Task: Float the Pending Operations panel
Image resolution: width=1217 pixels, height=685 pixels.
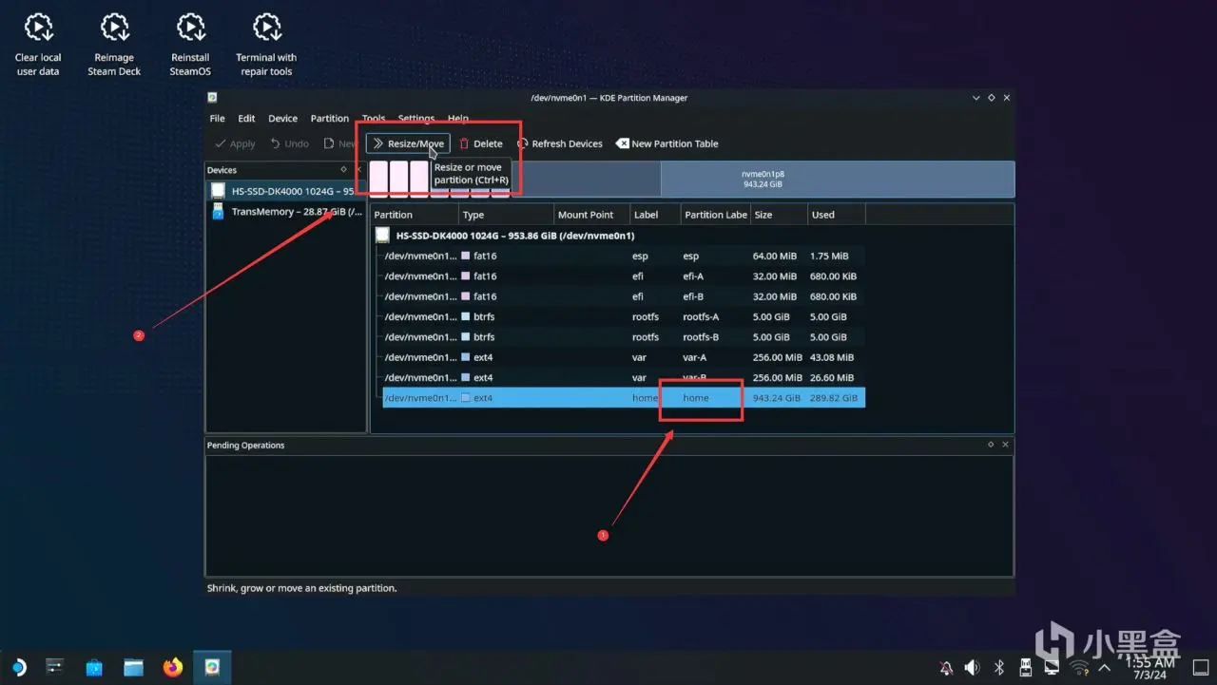Action: click(991, 445)
